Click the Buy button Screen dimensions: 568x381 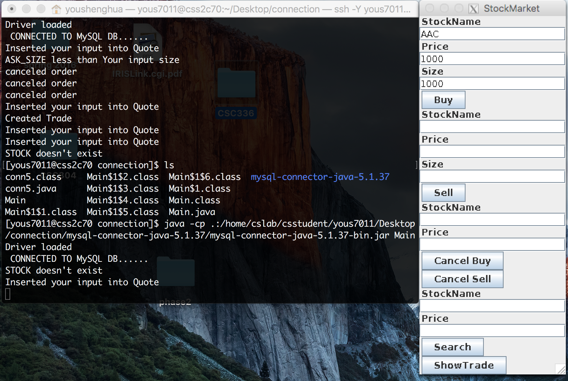[x=443, y=100]
